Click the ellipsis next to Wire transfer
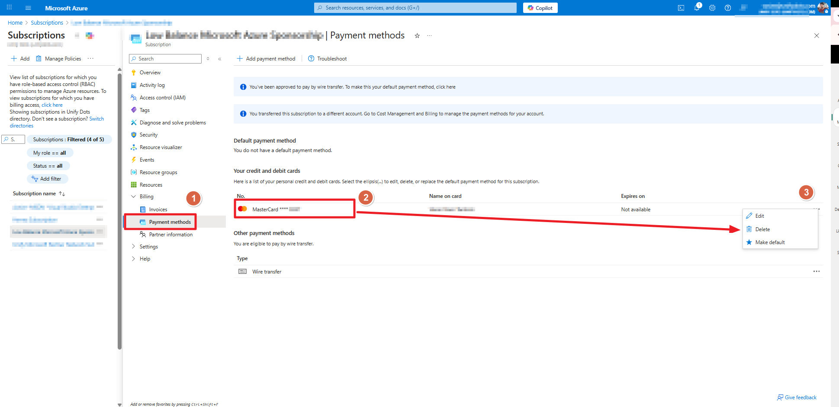 [816, 271]
